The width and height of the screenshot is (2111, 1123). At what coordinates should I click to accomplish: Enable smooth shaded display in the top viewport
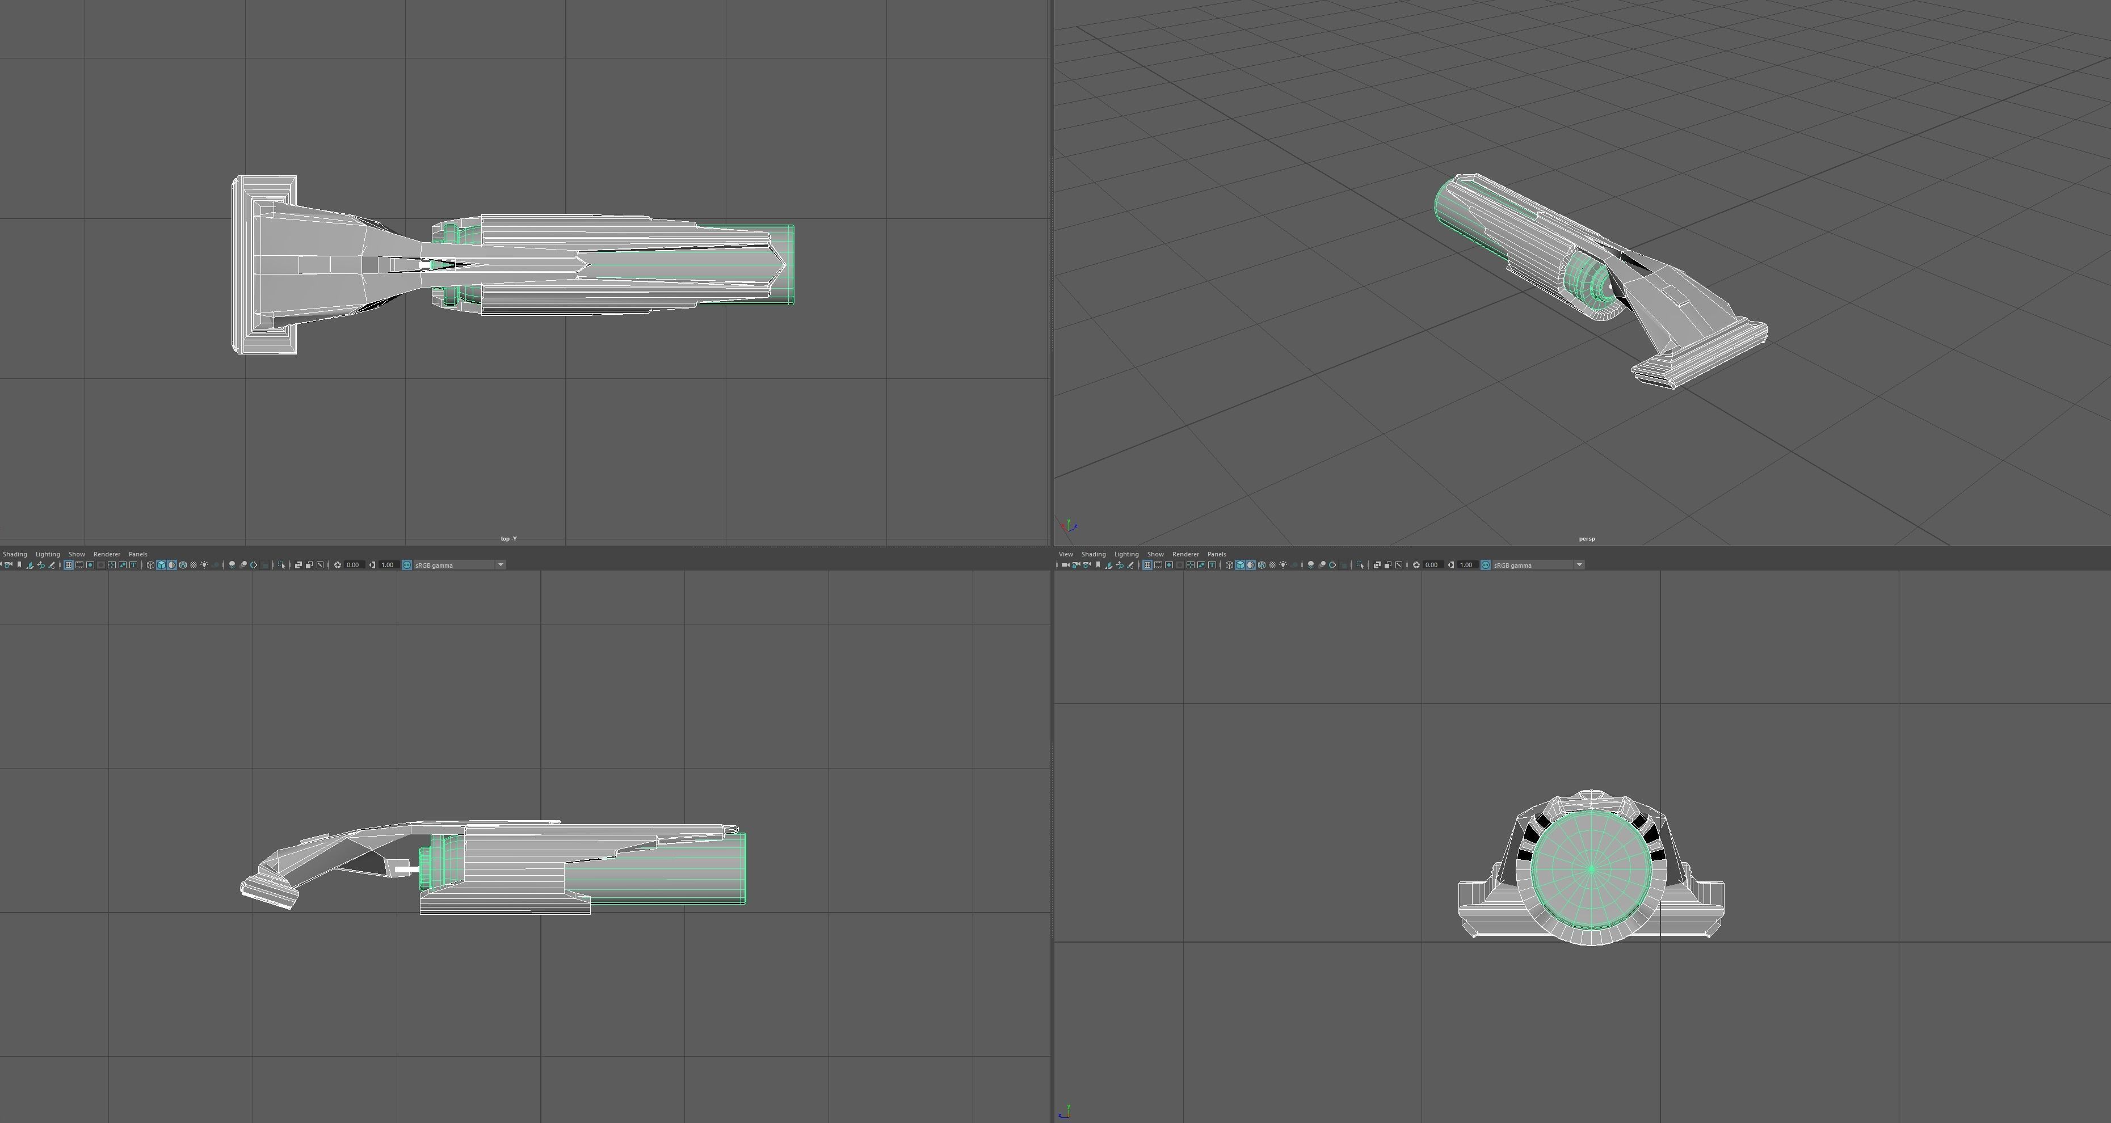tap(161, 564)
